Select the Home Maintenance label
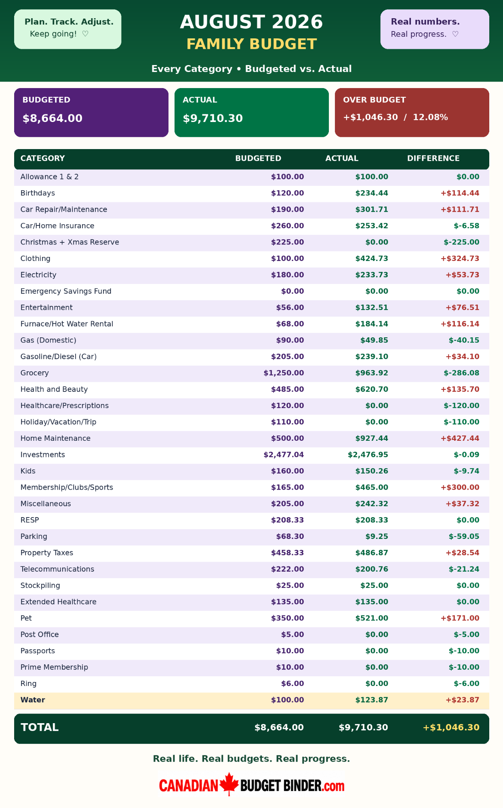The image size is (503, 808). coord(55,438)
